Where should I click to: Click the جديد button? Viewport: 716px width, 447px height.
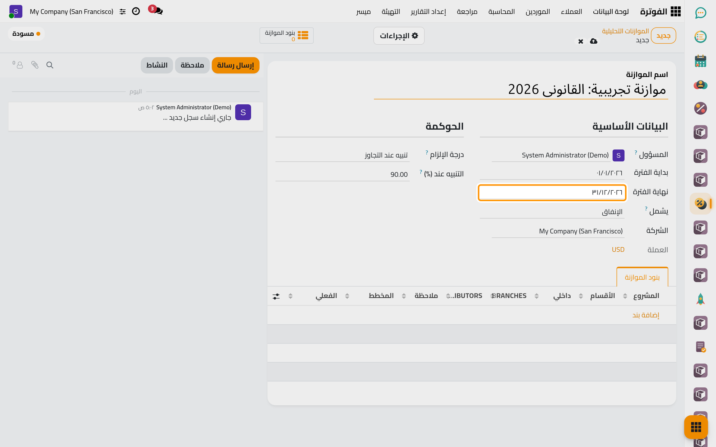(663, 36)
